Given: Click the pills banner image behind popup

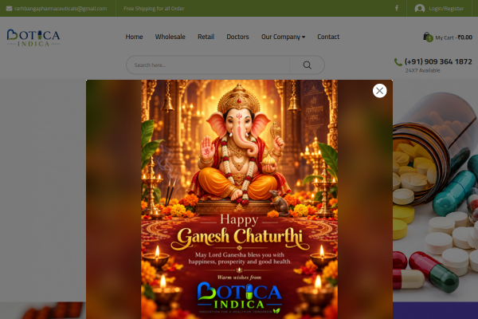Looking at the screenshot, I should tap(435, 191).
